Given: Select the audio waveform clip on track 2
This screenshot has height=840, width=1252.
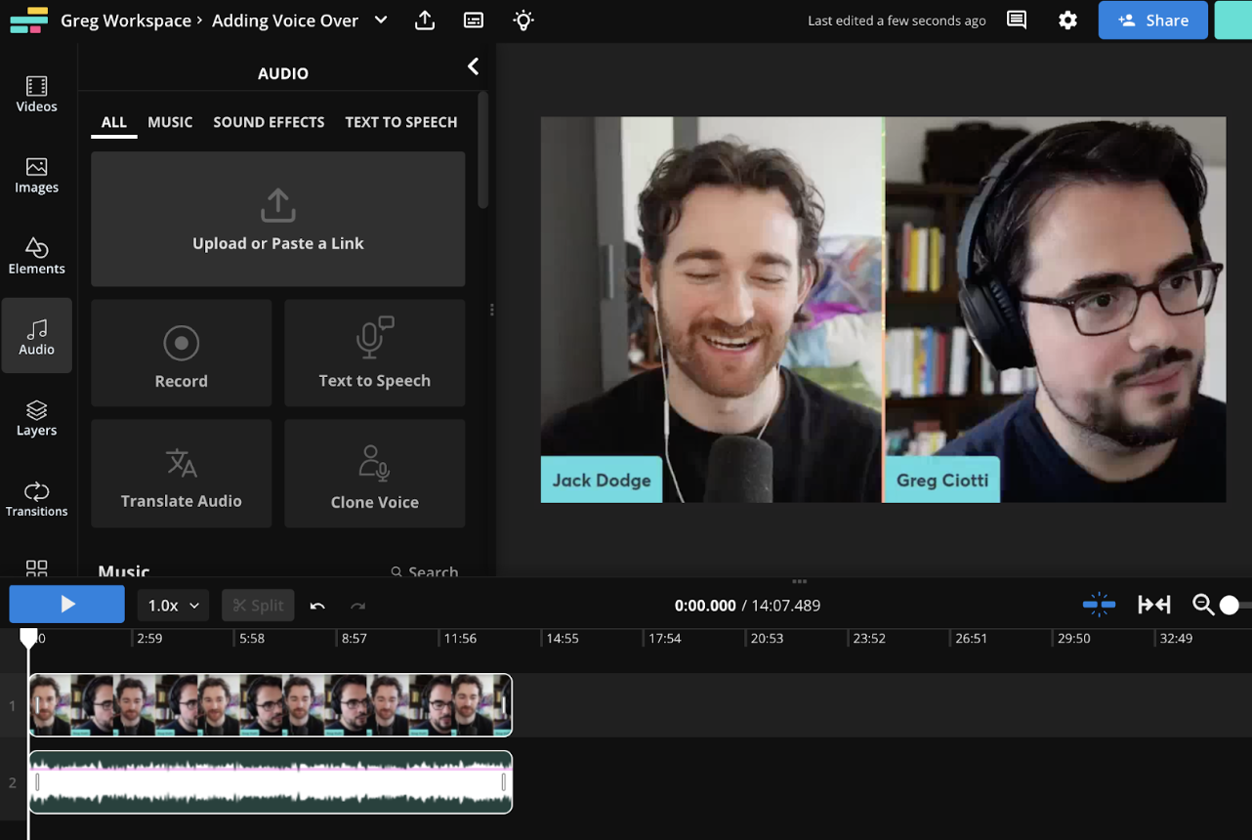Looking at the screenshot, I should (x=271, y=781).
